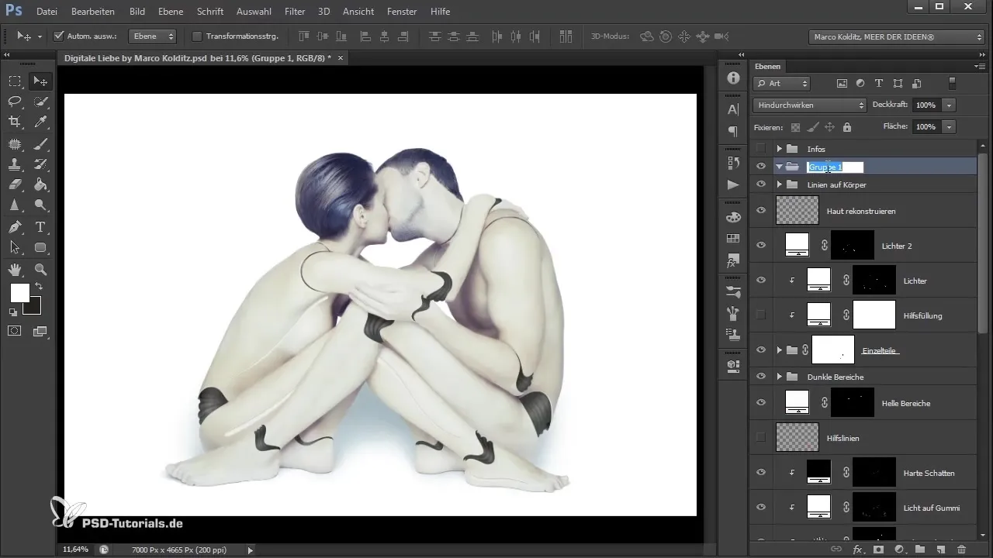Open the Fläche fill dropdown arrow
The image size is (993, 558).
[x=950, y=126]
